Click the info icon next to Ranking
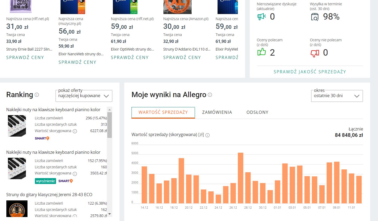Image resolution: width=378 pixels, height=221 pixels. click(x=37, y=95)
